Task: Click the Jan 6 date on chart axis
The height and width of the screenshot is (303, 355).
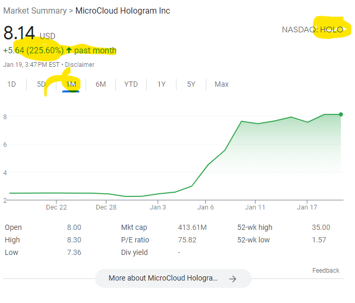Action: [206, 207]
